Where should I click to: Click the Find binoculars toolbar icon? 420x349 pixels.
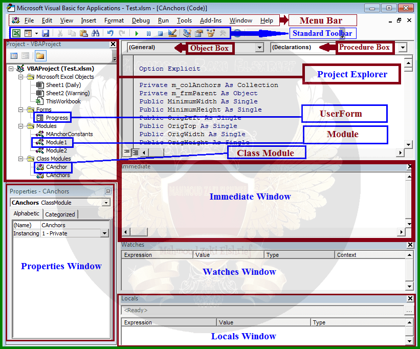click(95, 32)
